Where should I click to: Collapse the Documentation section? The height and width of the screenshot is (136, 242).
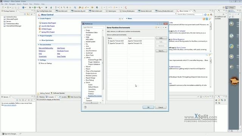(x=39, y=45)
